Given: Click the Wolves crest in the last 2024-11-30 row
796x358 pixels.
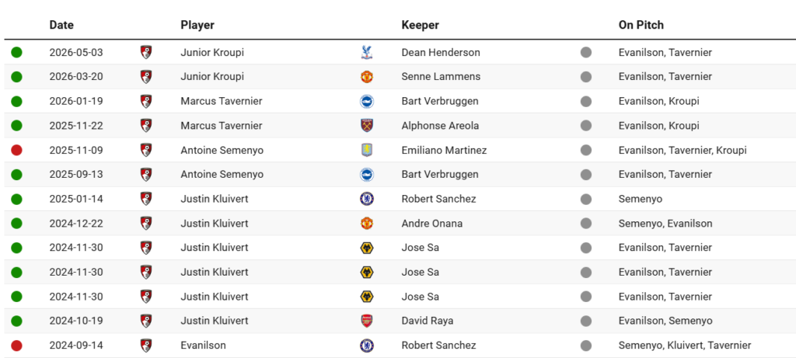Looking at the screenshot, I should pos(367,297).
